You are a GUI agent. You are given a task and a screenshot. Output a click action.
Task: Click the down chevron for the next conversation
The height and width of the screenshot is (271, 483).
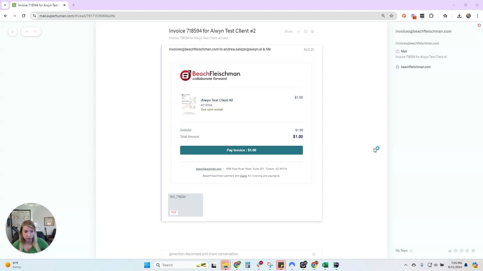pos(35,32)
